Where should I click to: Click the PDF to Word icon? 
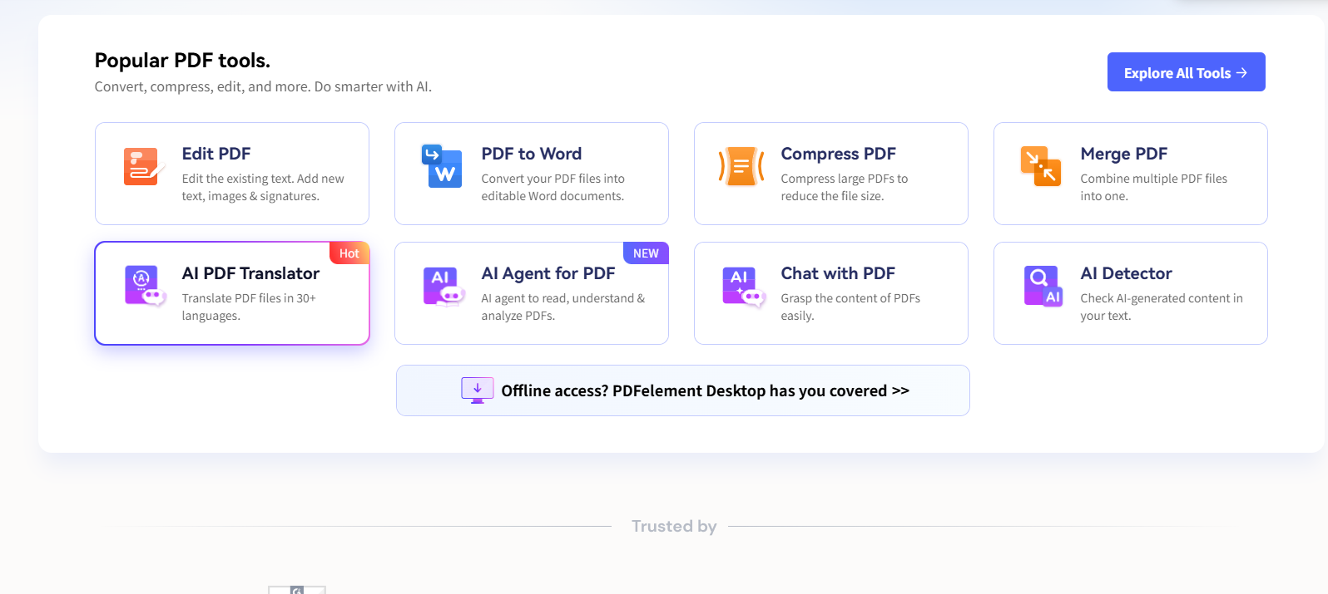442,167
